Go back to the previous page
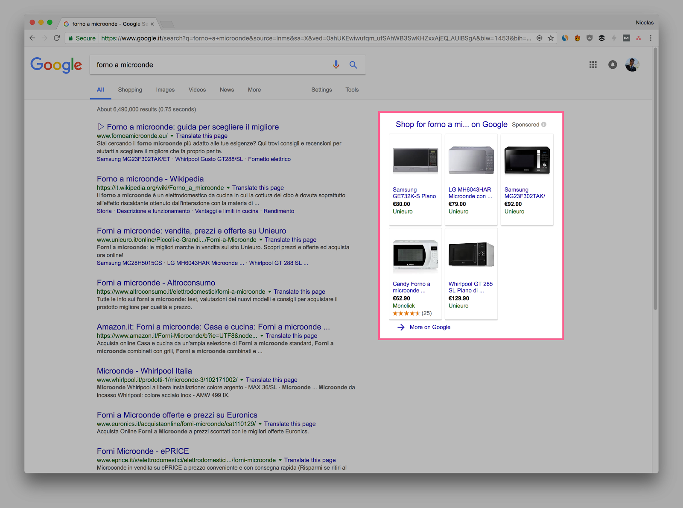The width and height of the screenshot is (683, 508). click(32, 38)
